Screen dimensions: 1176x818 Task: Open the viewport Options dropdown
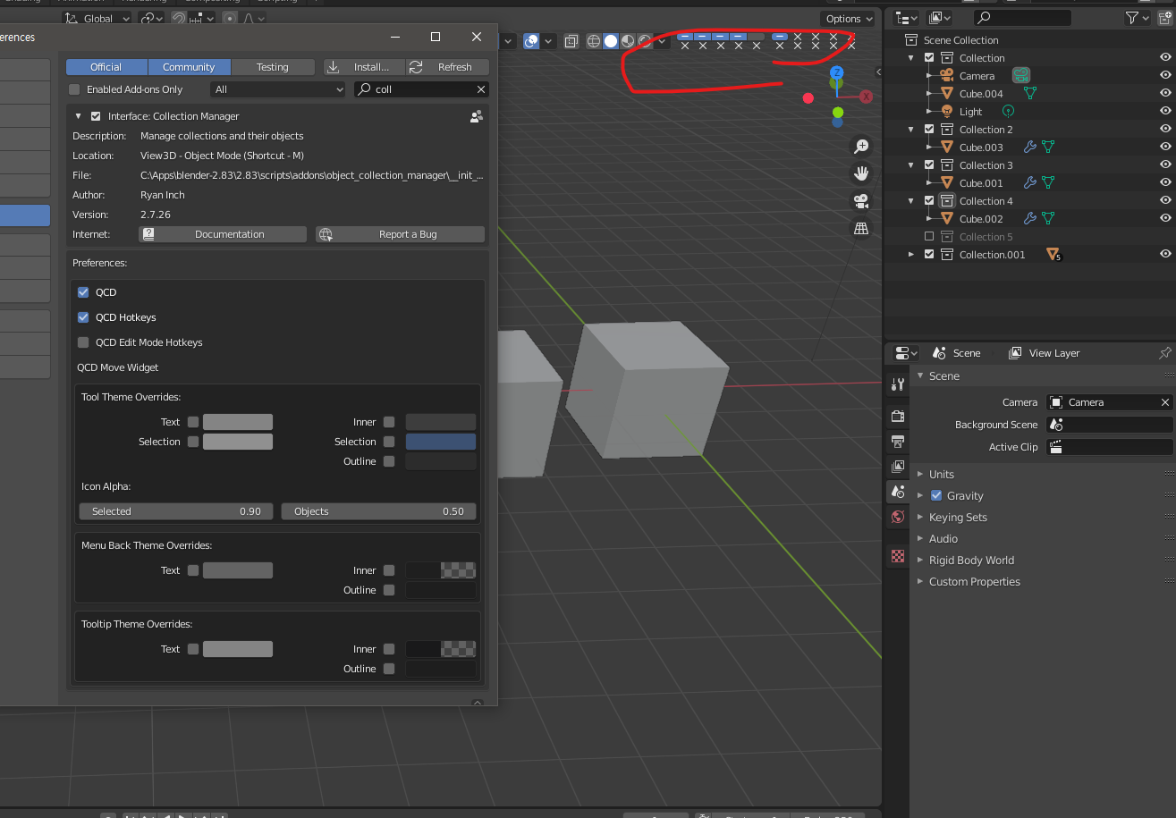click(848, 19)
